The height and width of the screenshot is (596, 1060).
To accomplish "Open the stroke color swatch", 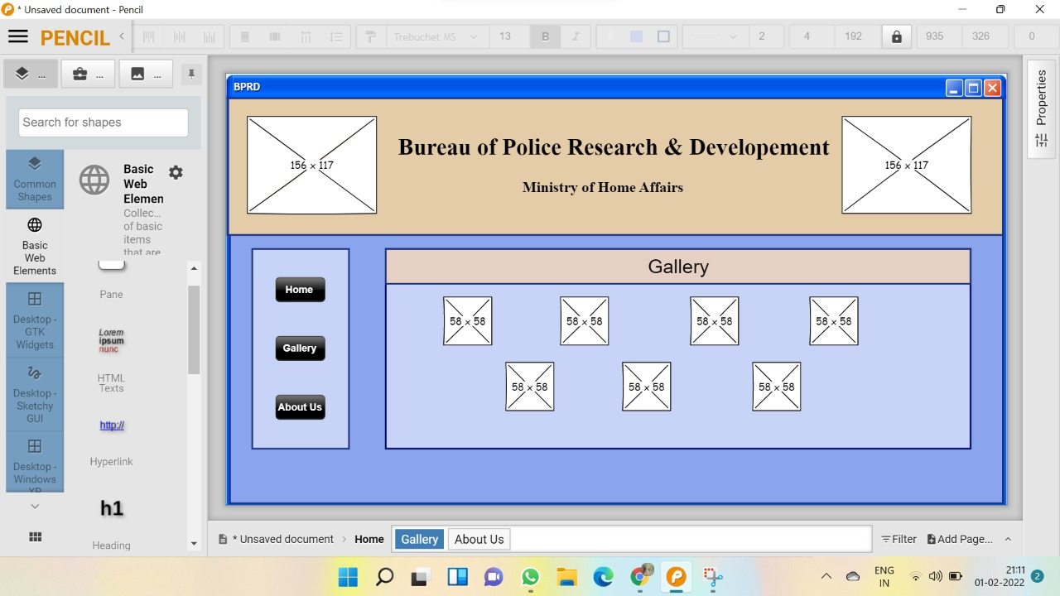I will click(x=663, y=36).
